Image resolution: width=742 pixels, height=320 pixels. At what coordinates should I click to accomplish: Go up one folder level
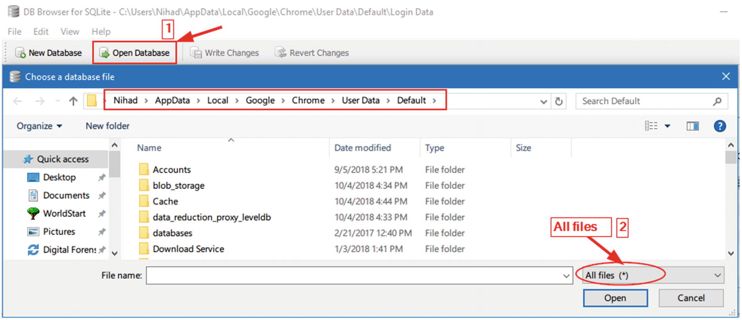(73, 101)
